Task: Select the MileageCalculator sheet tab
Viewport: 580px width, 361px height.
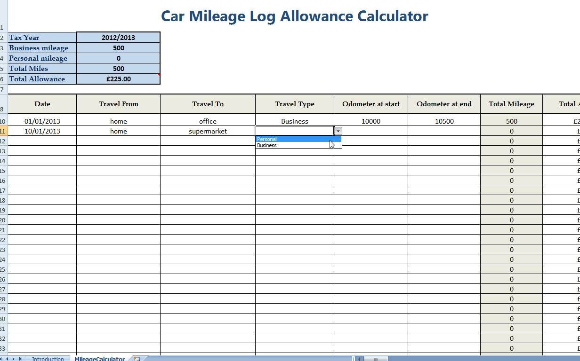Action: (99, 359)
